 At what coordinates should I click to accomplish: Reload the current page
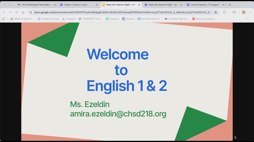(17, 12)
